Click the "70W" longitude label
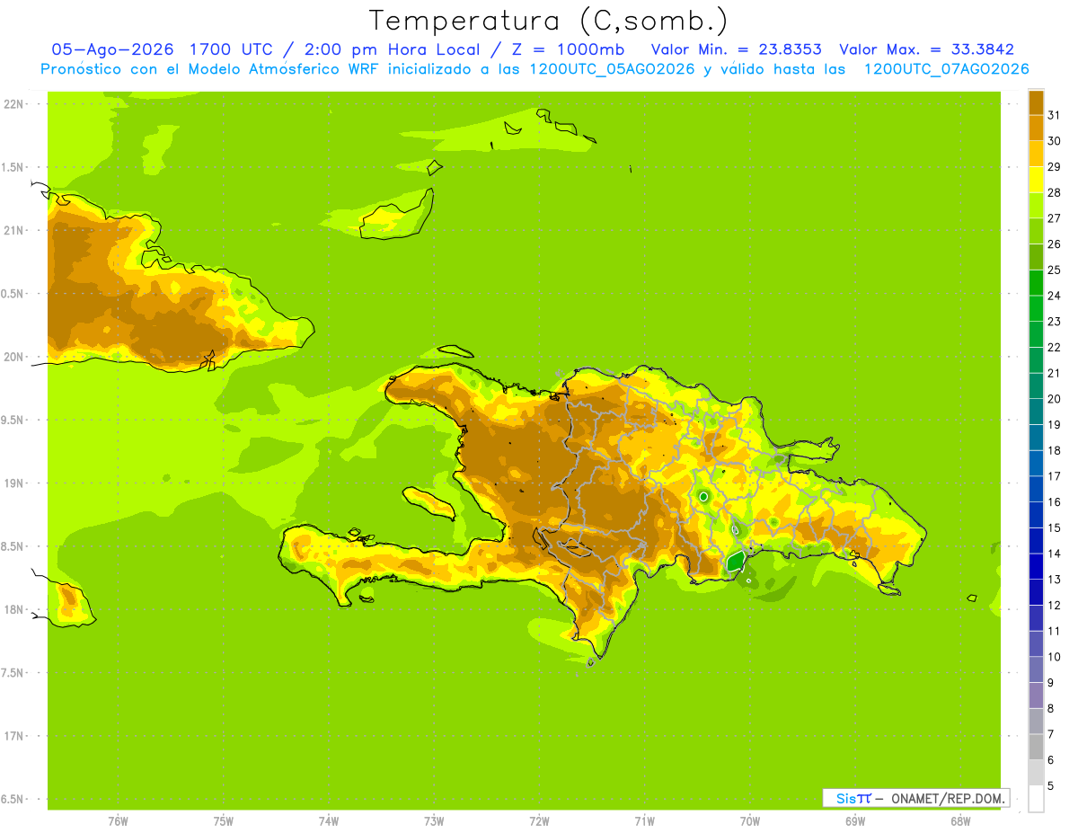1078x833 pixels. point(750,821)
